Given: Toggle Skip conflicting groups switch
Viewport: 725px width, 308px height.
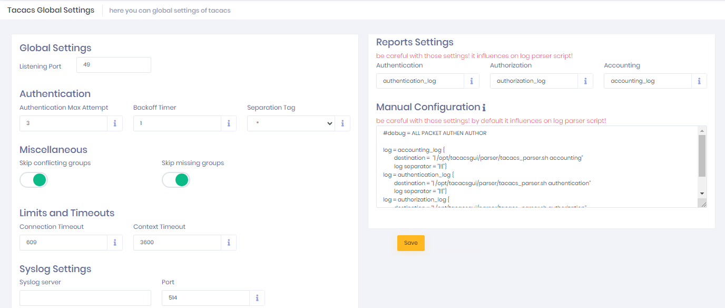Looking at the screenshot, I should click(34, 180).
